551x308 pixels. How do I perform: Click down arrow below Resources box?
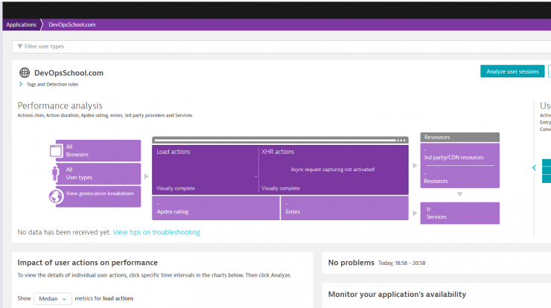click(x=459, y=194)
